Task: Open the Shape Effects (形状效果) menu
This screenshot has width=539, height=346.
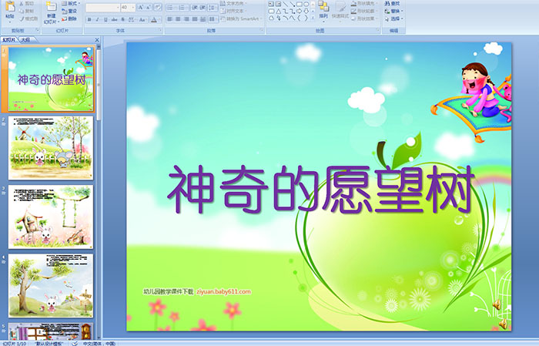Action: click(x=364, y=18)
